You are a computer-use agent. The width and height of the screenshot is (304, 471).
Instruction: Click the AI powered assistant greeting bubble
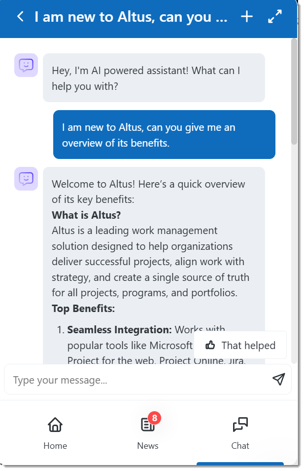[x=154, y=78]
